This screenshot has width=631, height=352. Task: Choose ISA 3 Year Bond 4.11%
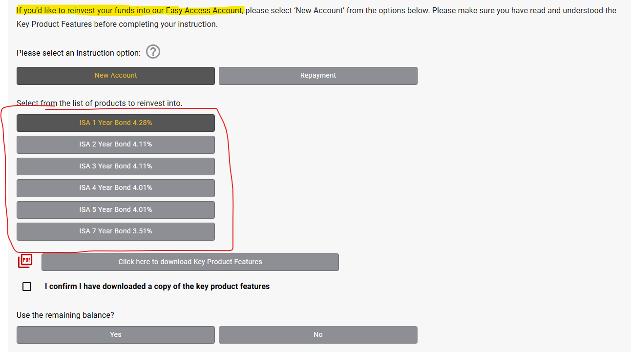(x=116, y=166)
